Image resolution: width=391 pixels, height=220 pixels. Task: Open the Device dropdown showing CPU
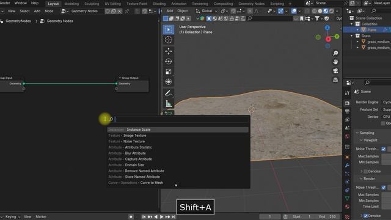(x=386, y=117)
